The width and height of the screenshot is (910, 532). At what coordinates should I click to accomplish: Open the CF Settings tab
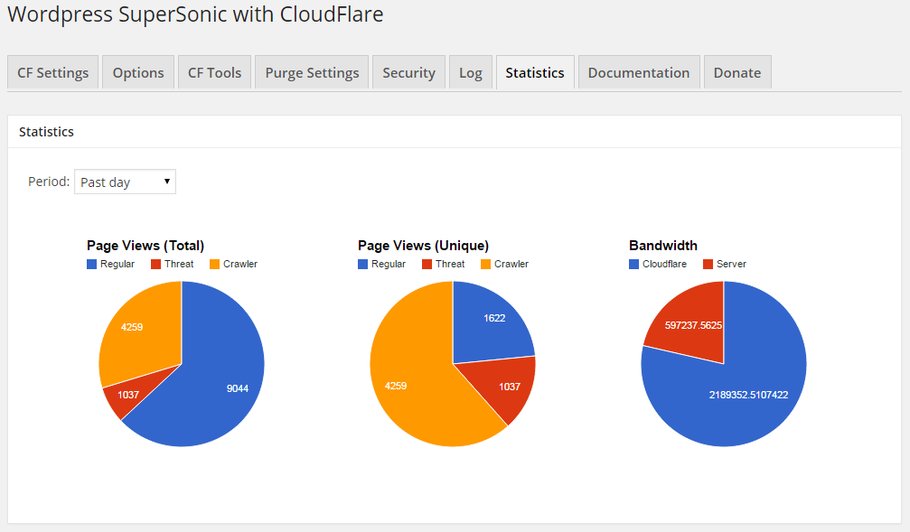tap(52, 72)
